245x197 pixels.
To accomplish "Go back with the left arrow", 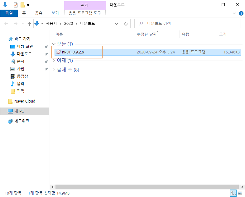I will [6, 24].
